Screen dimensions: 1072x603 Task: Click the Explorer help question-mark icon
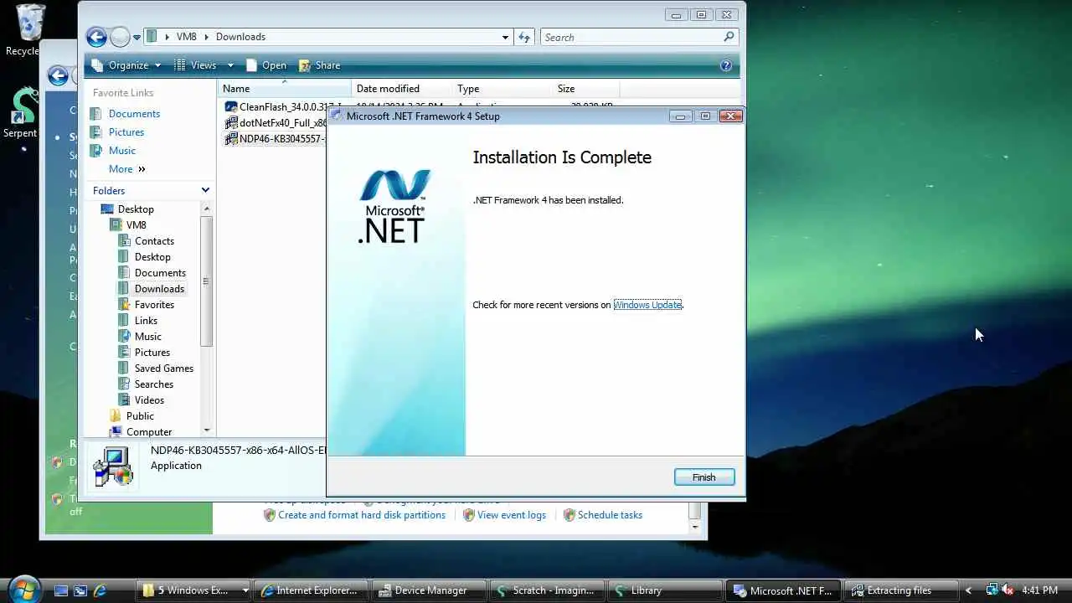tap(726, 65)
